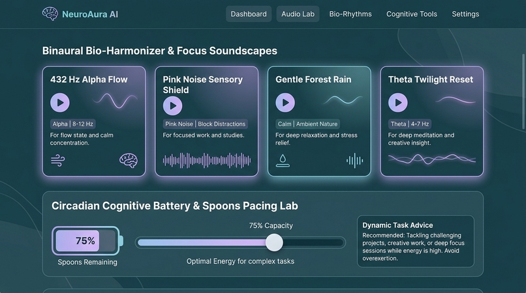Click the Theta | 4-7 Hz tag
The height and width of the screenshot is (293, 526).
click(410, 124)
